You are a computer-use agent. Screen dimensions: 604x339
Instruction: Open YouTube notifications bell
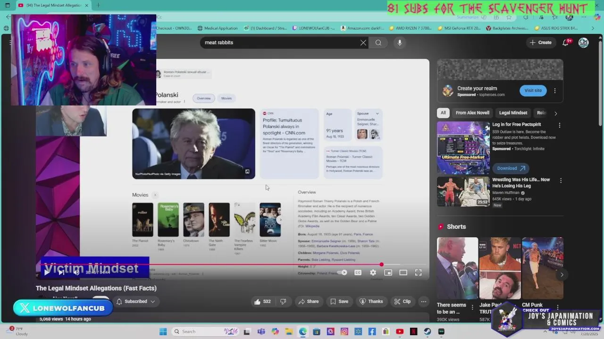point(566,42)
